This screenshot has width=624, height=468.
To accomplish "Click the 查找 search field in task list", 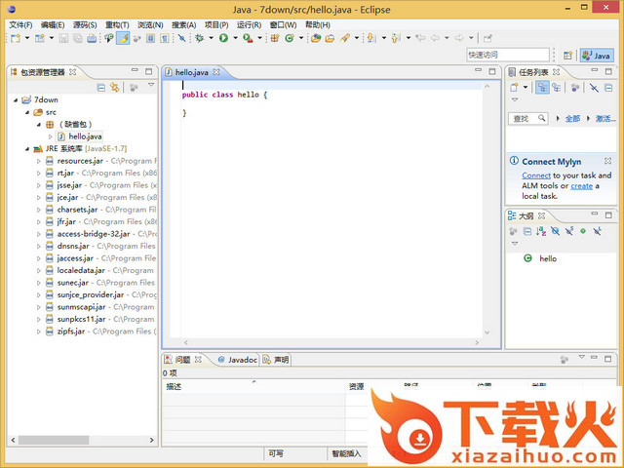I will (528, 119).
